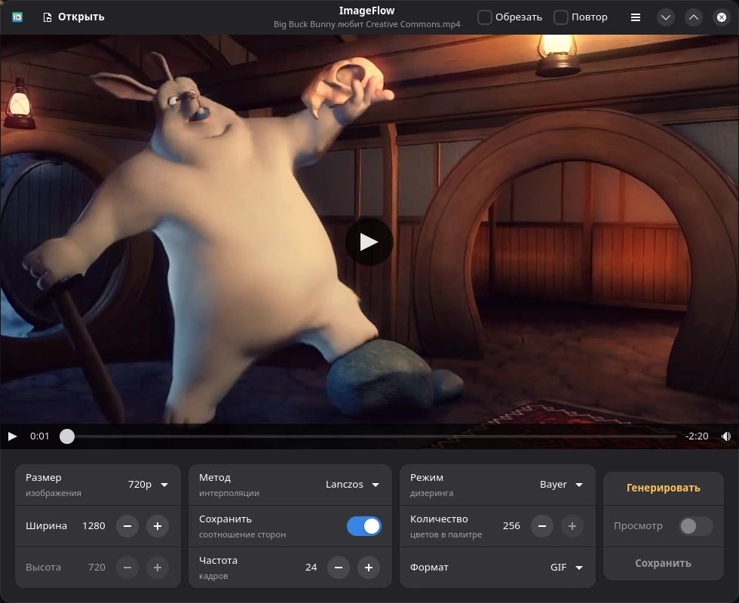Click the Ширина value field showing 1280

point(94,526)
